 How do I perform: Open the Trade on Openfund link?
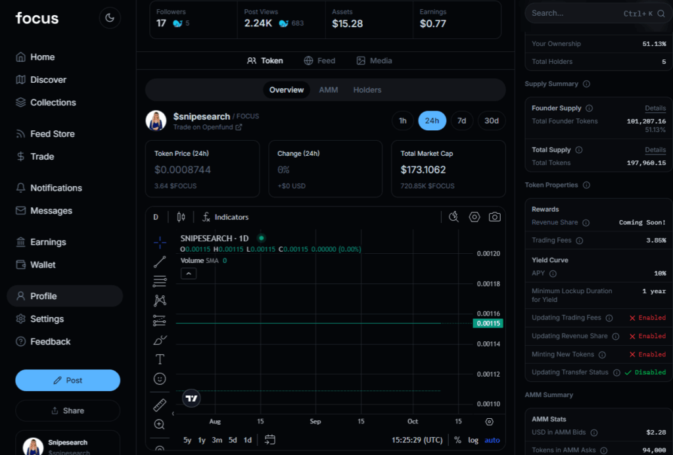tap(207, 127)
